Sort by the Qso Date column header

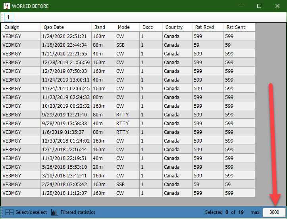tap(66, 27)
